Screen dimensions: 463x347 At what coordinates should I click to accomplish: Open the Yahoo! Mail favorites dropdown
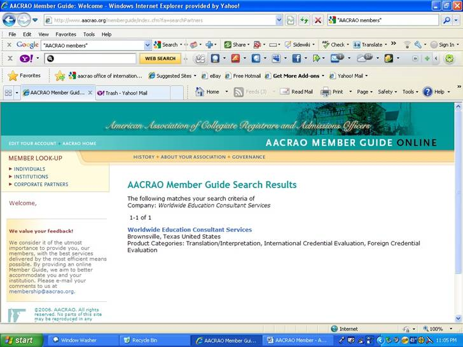366,76
